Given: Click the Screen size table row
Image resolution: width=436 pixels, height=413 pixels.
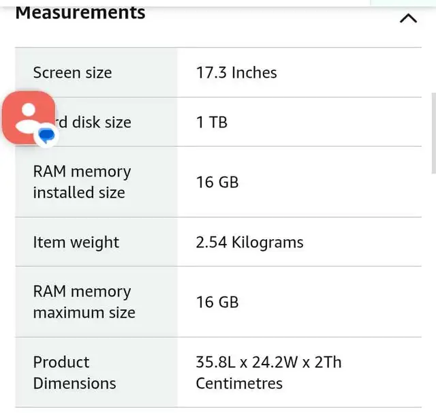Looking at the screenshot, I should coord(218,72).
